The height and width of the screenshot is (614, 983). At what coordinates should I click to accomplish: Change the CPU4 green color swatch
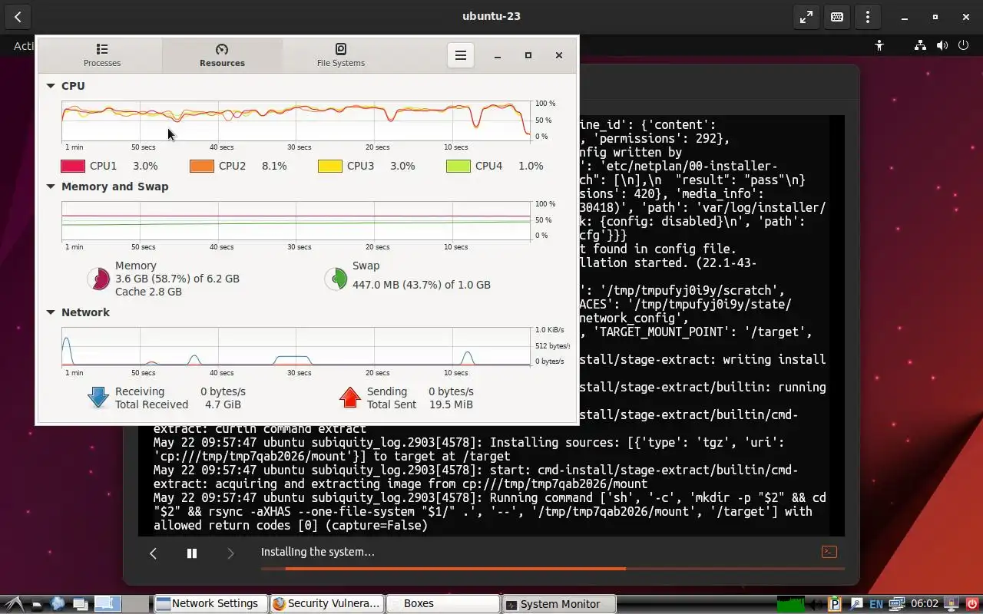458,166
